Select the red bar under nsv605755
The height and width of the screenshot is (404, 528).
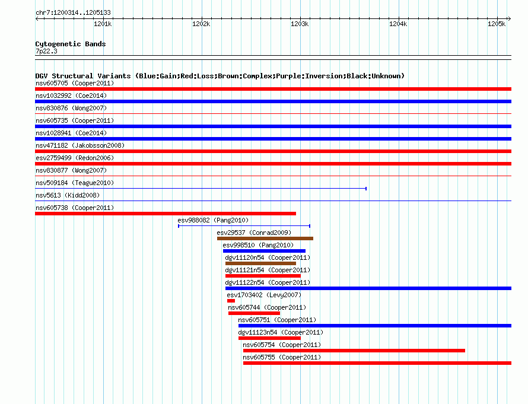pyautogui.click(x=377, y=363)
